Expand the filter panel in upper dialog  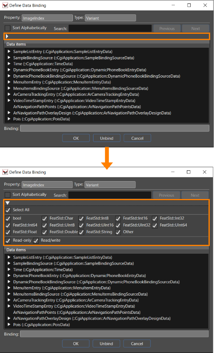click(7, 36)
